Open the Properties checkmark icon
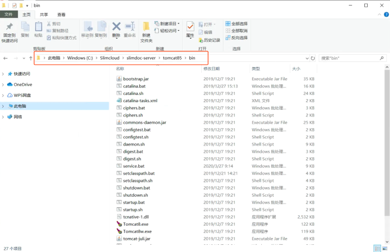This screenshot has width=390, height=252. 191,26
